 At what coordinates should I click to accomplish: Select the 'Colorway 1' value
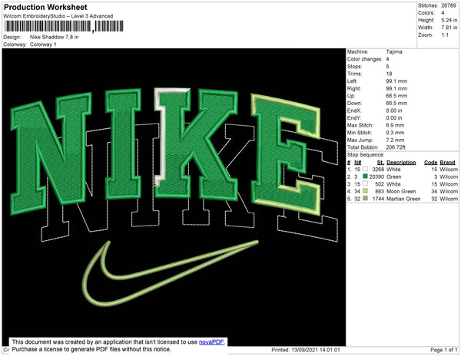[43, 44]
